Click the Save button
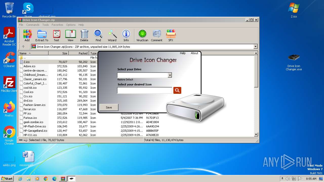 (109, 107)
